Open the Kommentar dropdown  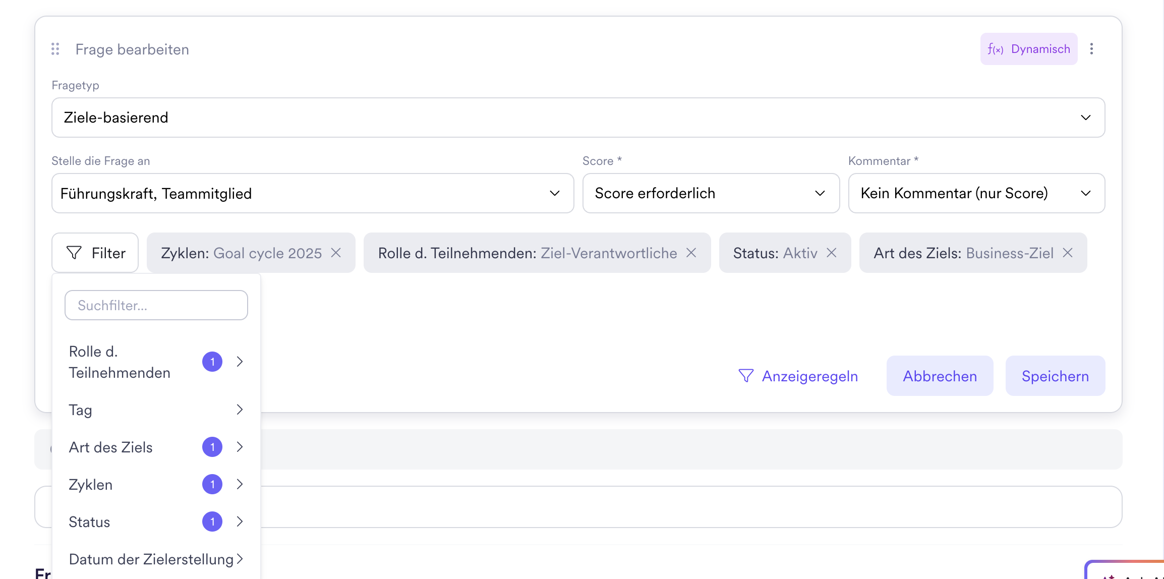pos(976,193)
